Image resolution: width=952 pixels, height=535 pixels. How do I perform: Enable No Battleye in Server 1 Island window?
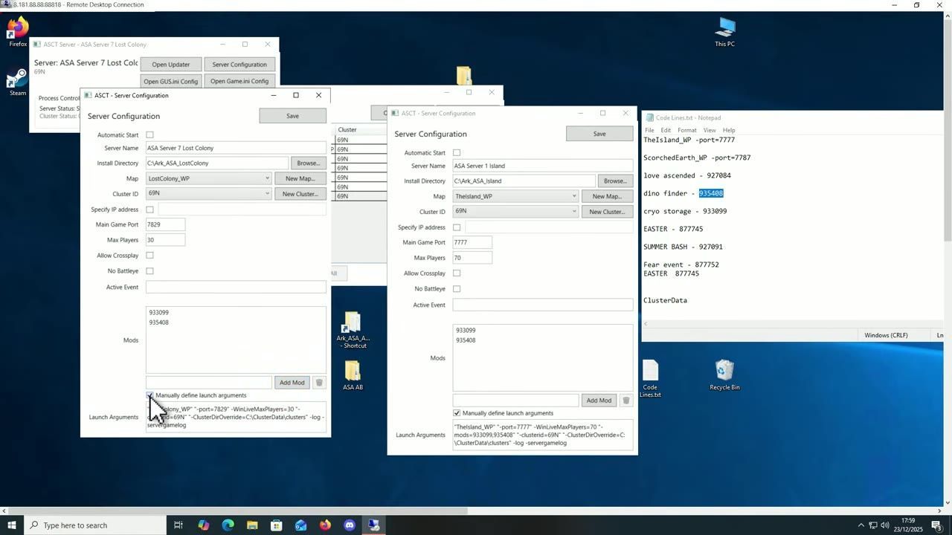click(457, 289)
